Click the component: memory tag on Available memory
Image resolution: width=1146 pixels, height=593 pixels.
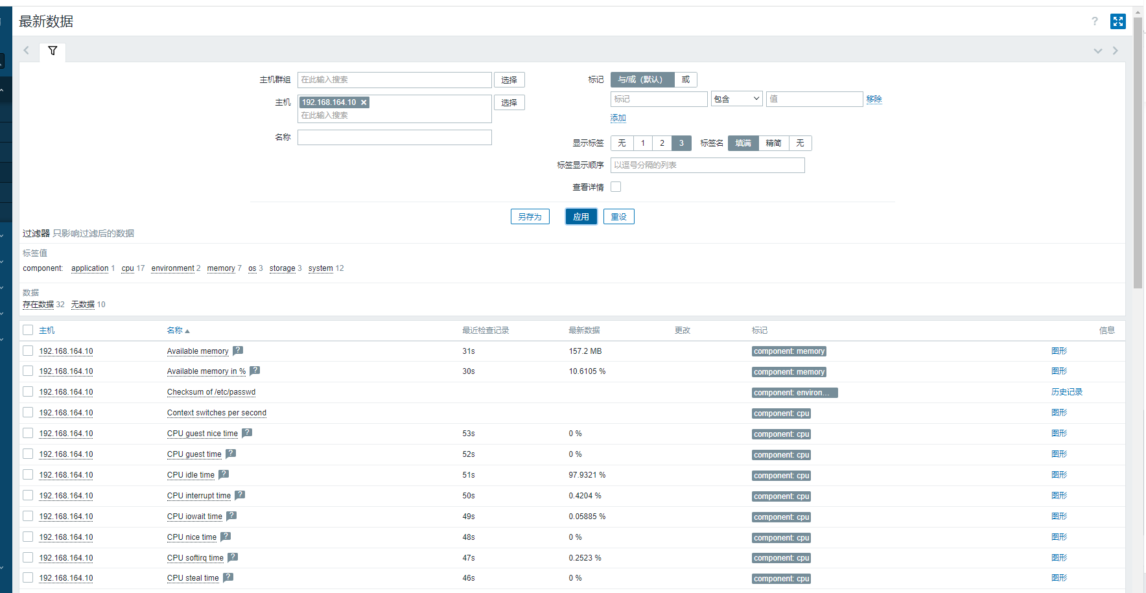coord(789,351)
